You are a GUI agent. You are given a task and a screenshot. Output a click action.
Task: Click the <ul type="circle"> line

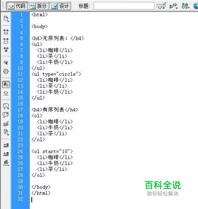point(56,74)
